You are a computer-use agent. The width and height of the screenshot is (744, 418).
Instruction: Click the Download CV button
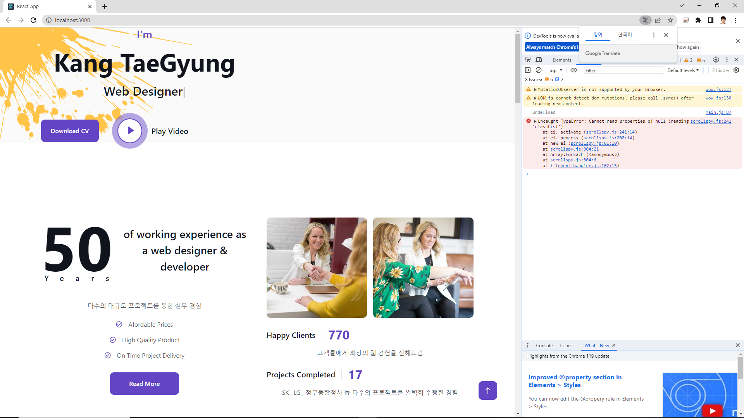point(70,131)
